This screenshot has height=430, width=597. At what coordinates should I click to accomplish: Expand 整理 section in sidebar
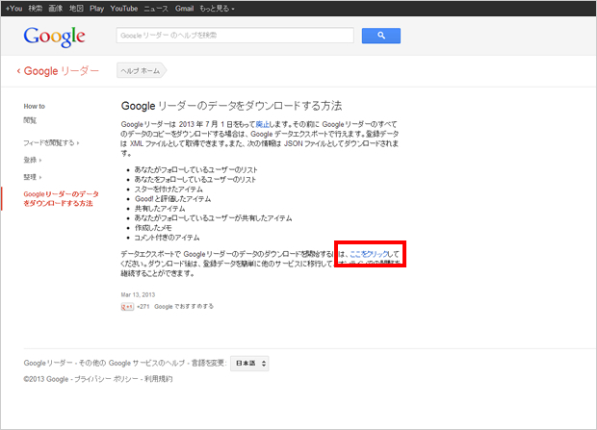(33, 177)
